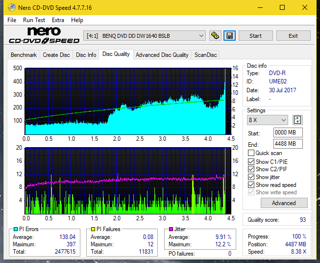Click PI Errors maximum 397
This screenshot has height=263, width=320.
[x=71, y=244]
